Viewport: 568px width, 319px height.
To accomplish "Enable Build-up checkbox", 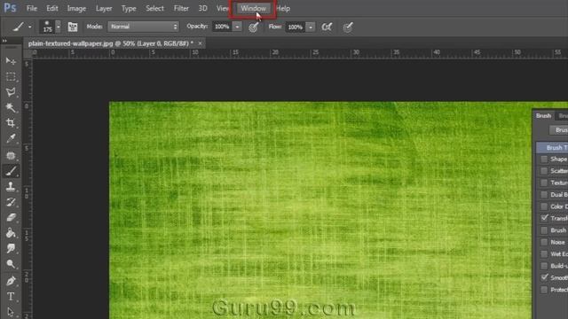I will click(544, 266).
